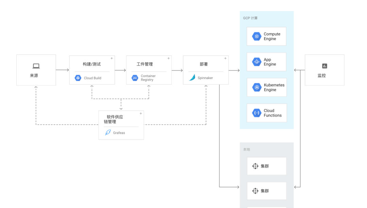Expand the 部署 card using plus sign
Image resolution: width=367 pixels, height=208 pixels.
pos(225,58)
